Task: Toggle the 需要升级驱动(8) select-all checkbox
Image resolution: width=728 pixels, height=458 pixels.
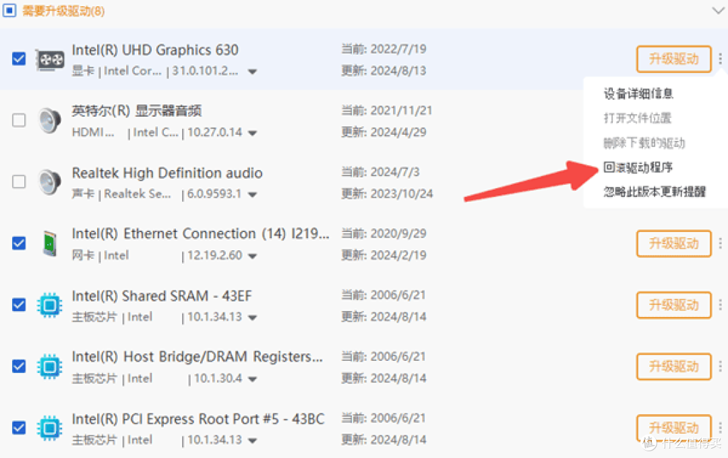Action: pyautogui.click(x=9, y=10)
